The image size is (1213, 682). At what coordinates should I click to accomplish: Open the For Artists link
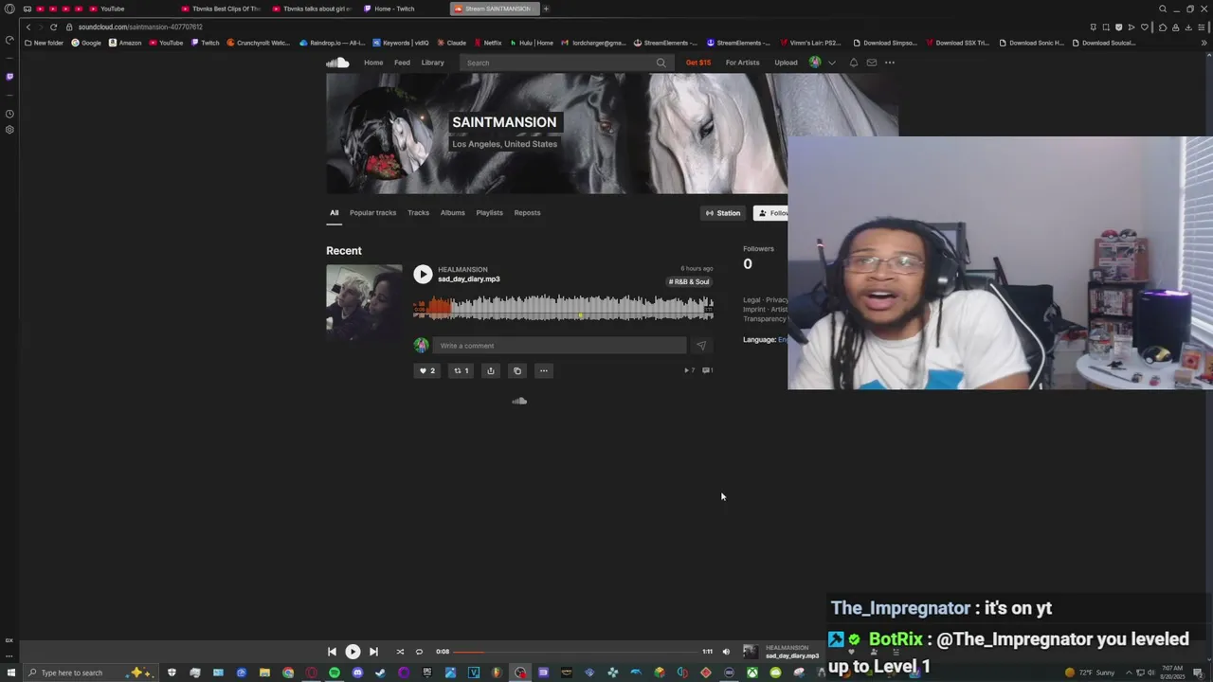[742, 63]
